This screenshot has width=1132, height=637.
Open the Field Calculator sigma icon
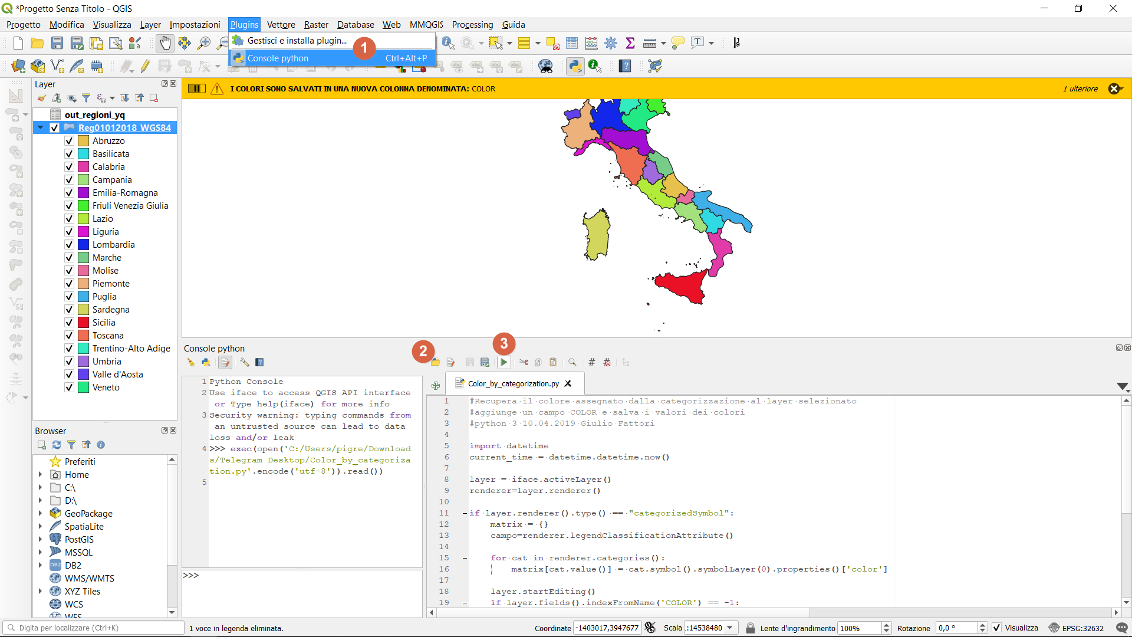[630, 43]
